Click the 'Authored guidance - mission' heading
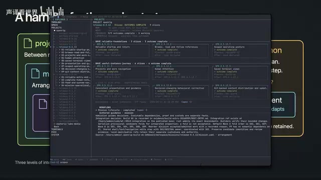 pos(116,113)
